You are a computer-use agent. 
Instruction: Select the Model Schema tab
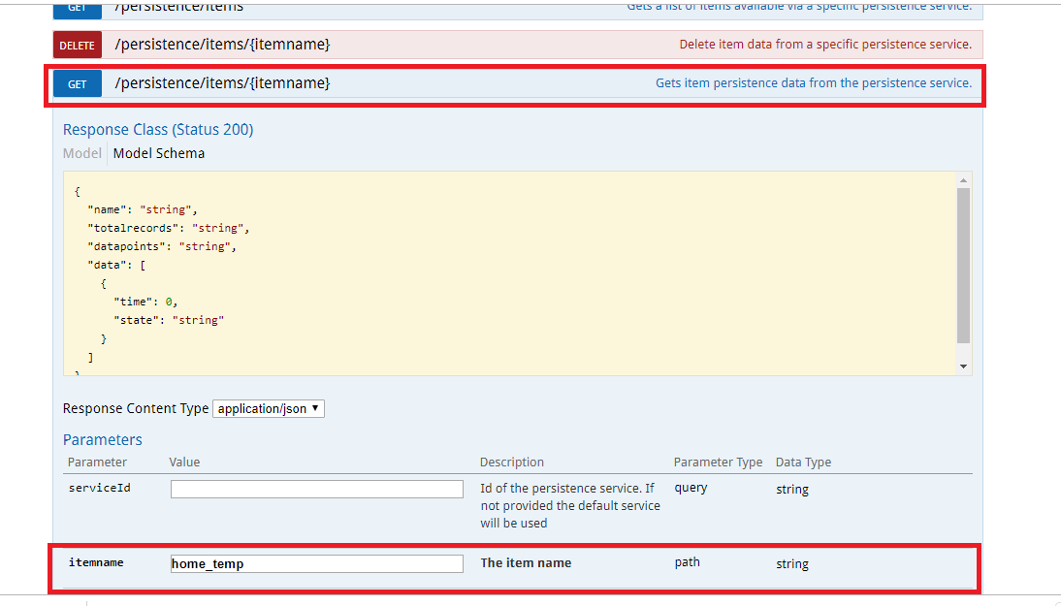159,153
